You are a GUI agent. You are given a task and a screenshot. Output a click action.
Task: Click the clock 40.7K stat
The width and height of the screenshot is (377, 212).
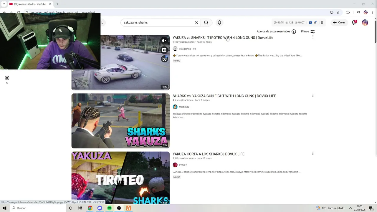tap(279, 22)
